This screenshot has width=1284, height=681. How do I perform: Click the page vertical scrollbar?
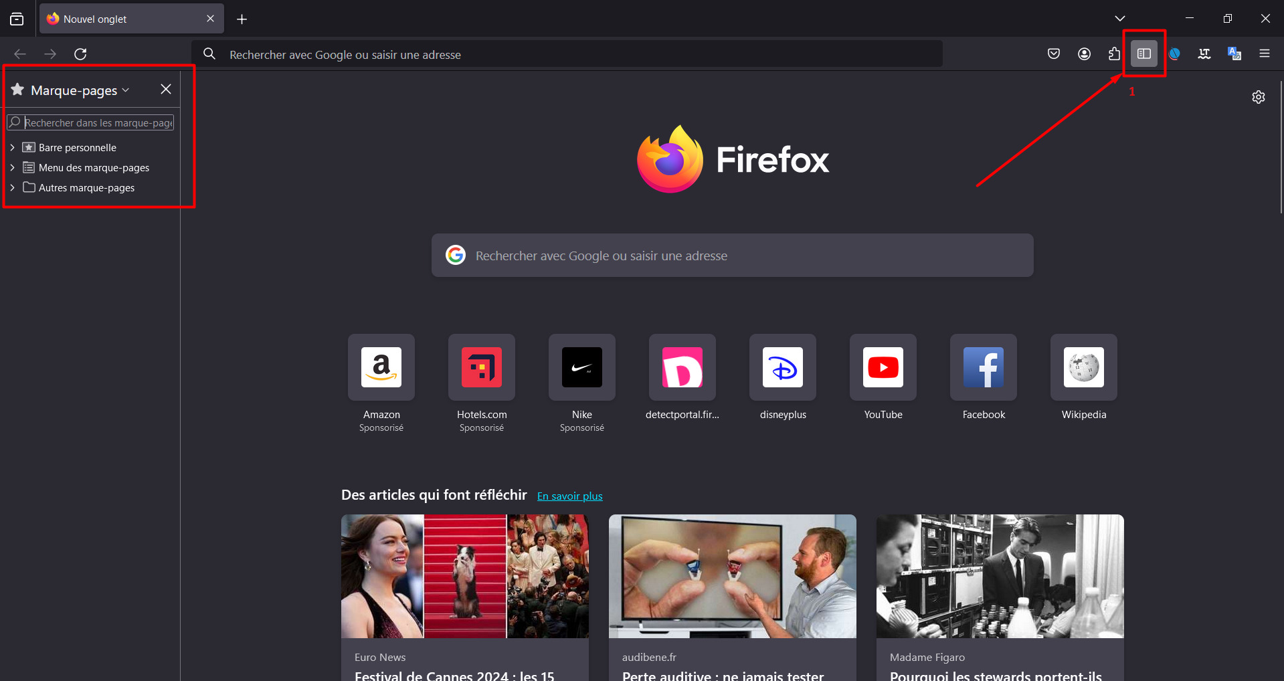[1281, 147]
